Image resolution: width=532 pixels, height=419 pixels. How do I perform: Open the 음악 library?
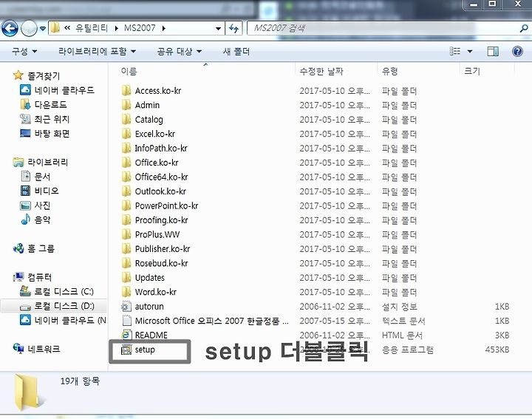click(x=42, y=220)
